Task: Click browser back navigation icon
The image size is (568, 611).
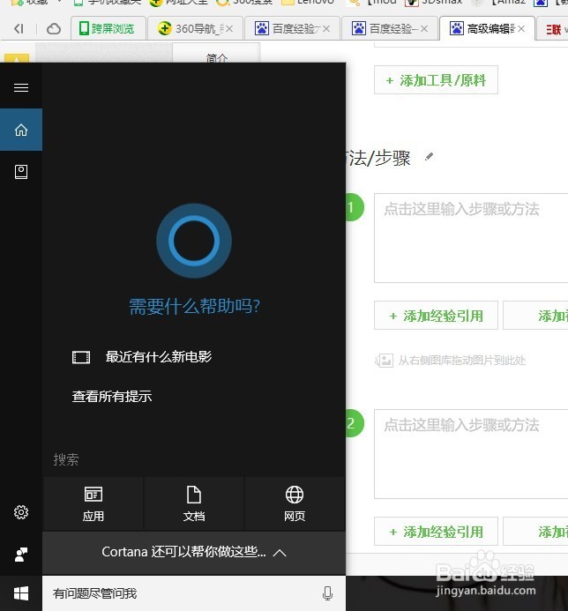Action: click(19, 29)
